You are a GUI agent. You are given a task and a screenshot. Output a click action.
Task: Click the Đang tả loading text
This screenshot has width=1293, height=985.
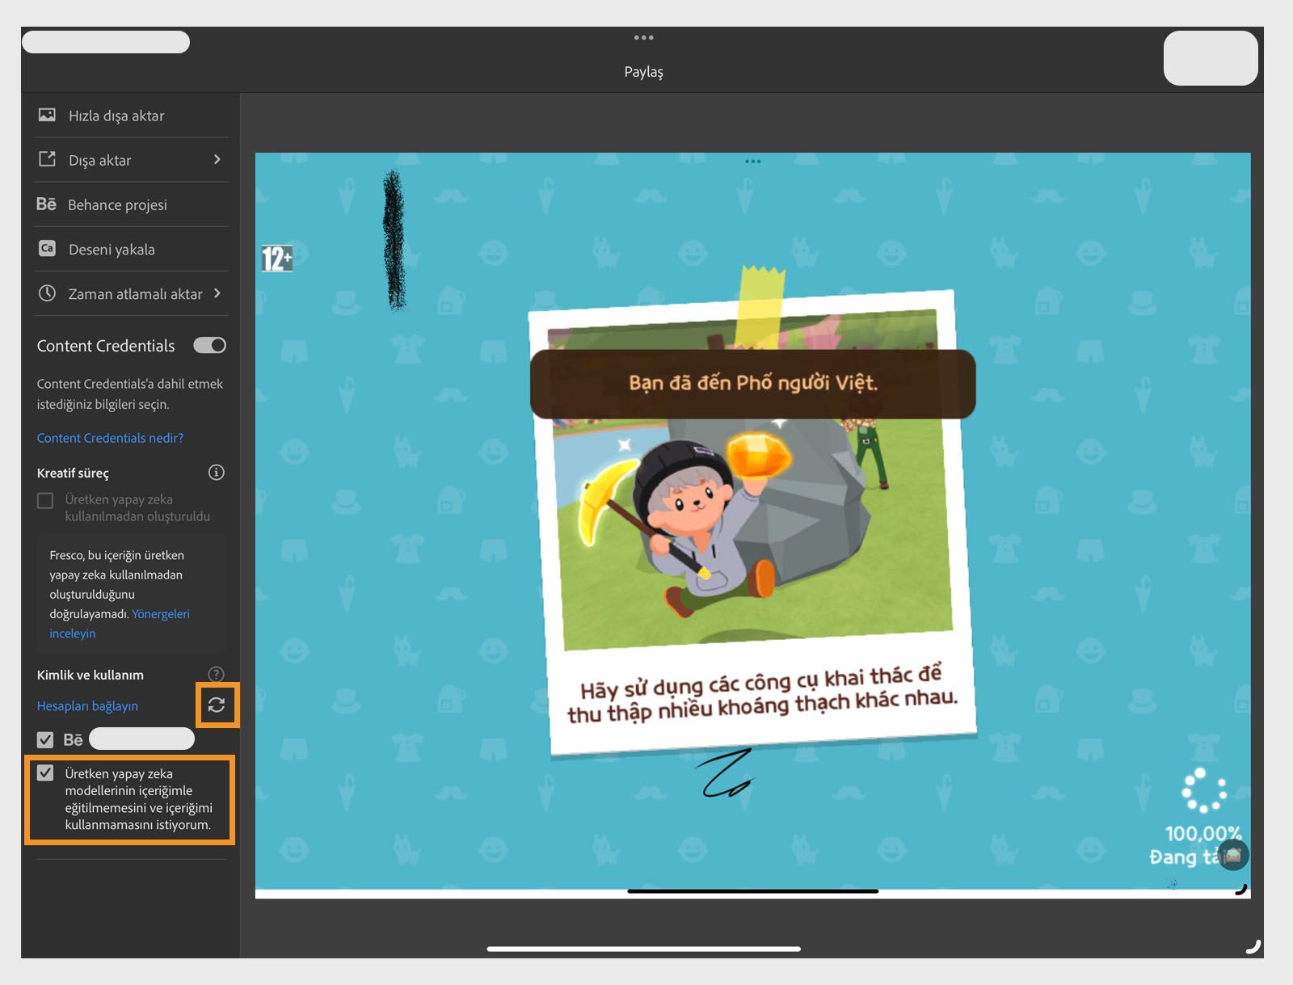(x=1183, y=856)
